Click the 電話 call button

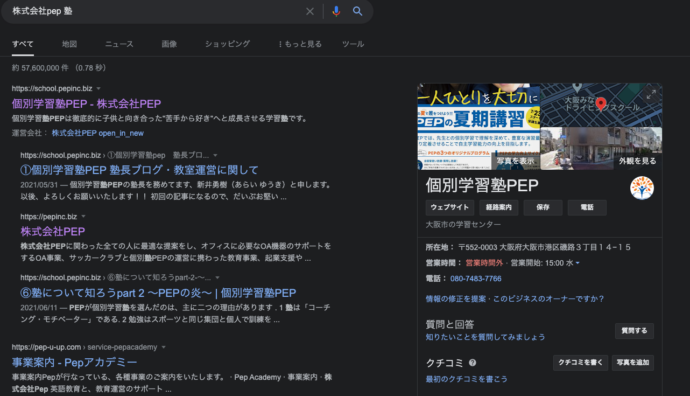click(x=587, y=207)
